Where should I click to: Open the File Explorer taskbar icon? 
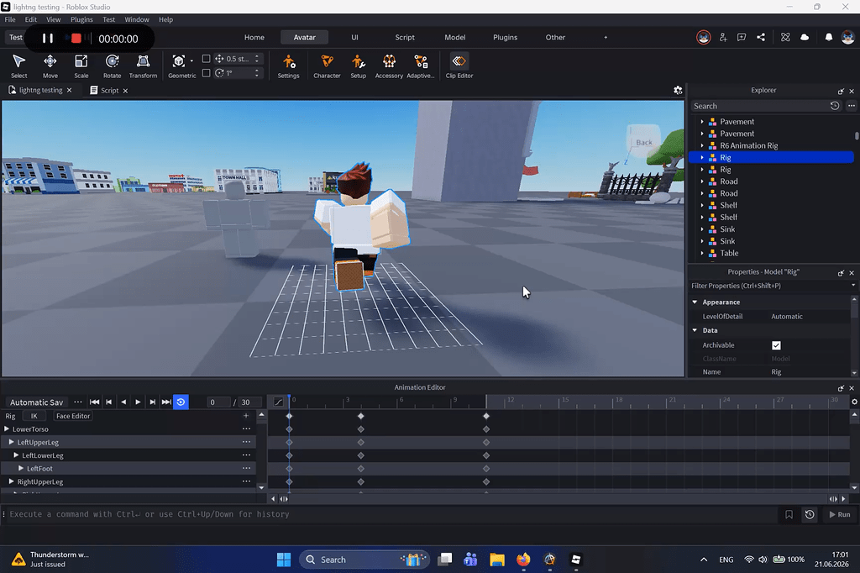pyautogui.click(x=497, y=560)
